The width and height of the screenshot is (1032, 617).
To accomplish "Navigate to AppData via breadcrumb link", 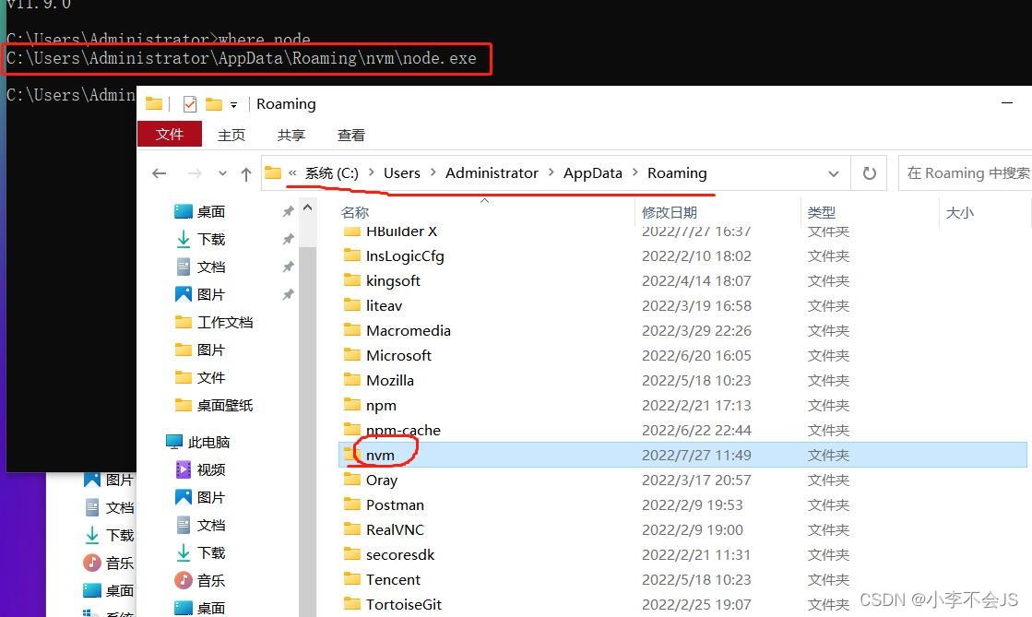I will click(x=592, y=172).
